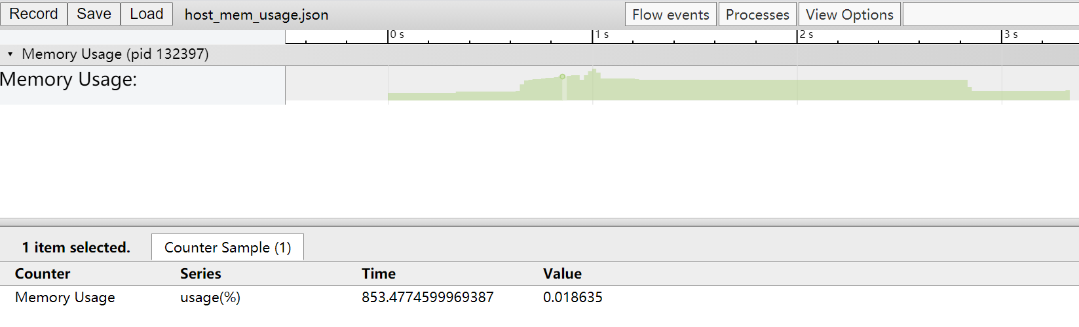Click the 2 s ruler mark
1079x327 pixels.
(x=806, y=35)
